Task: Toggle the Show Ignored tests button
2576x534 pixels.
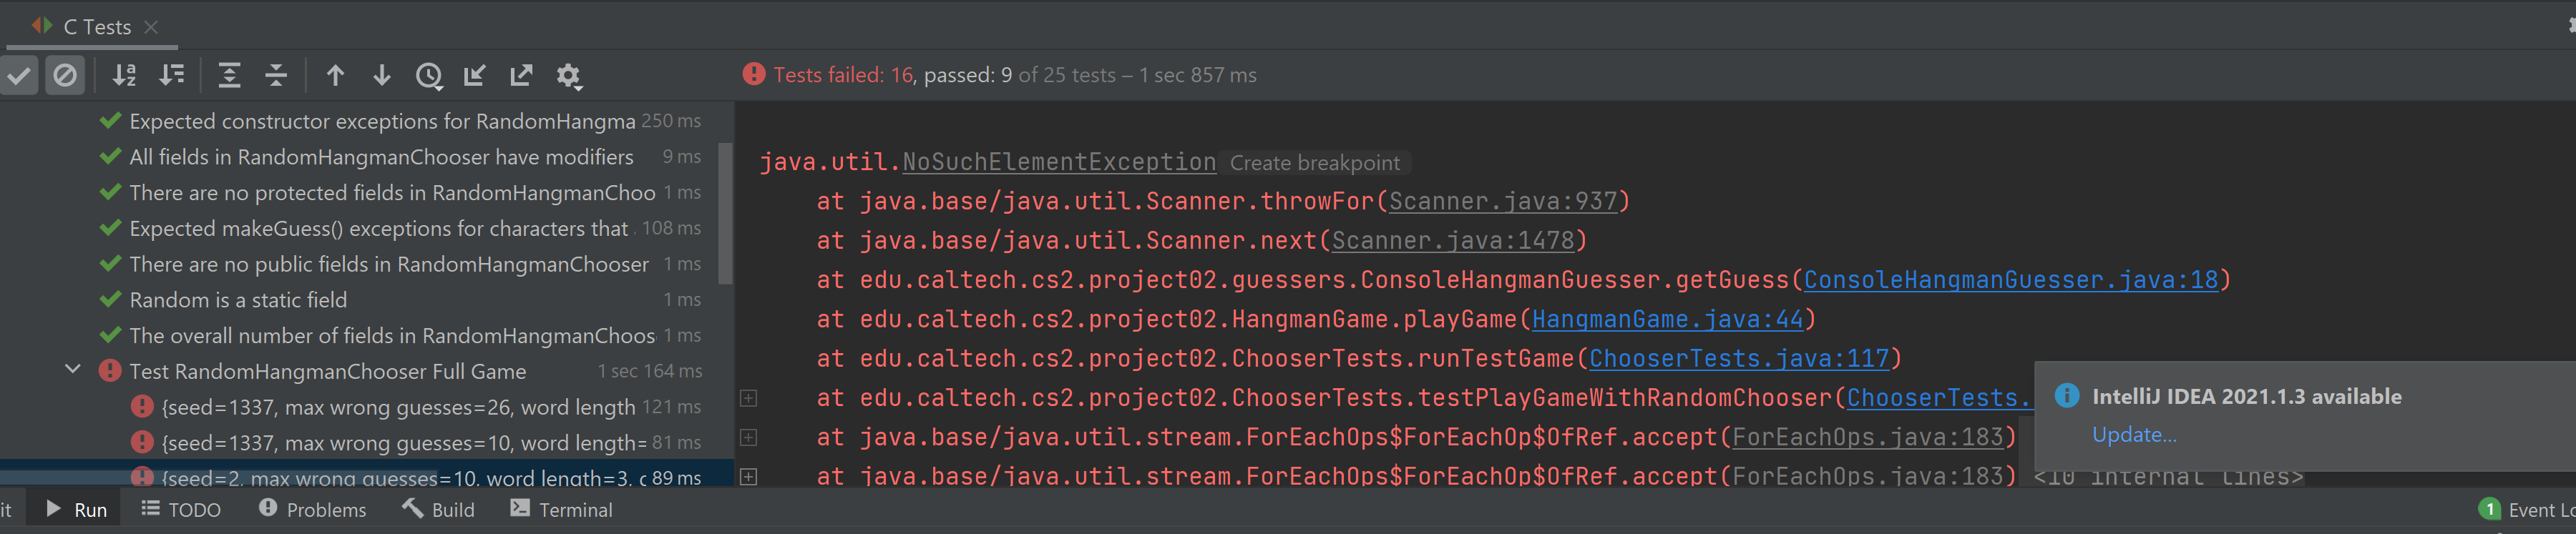Action: click(65, 76)
